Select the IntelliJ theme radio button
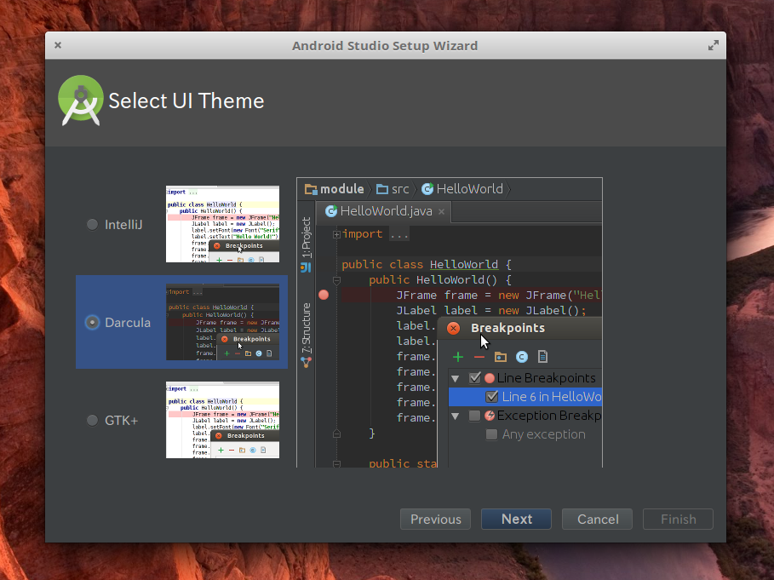The height and width of the screenshot is (580, 774). pyautogui.click(x=92, y=225)
